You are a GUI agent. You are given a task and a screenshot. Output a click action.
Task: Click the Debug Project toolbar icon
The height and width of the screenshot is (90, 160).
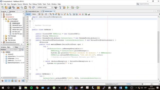72,7
